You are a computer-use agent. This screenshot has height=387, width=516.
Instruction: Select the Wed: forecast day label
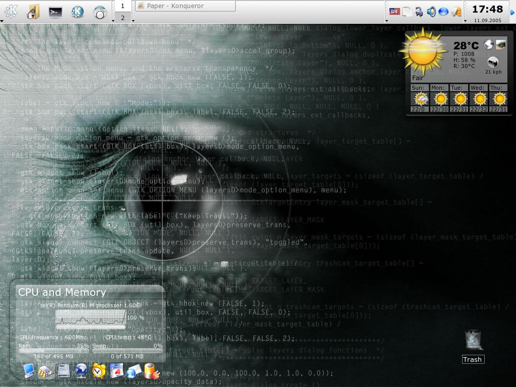click(x=478, y=88)
